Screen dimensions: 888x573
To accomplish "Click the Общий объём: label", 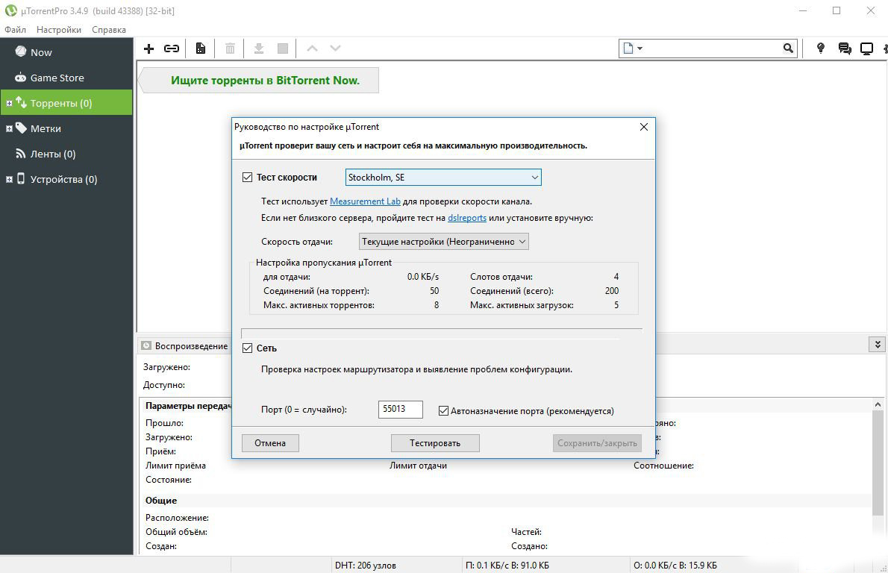I will [176, 532].
